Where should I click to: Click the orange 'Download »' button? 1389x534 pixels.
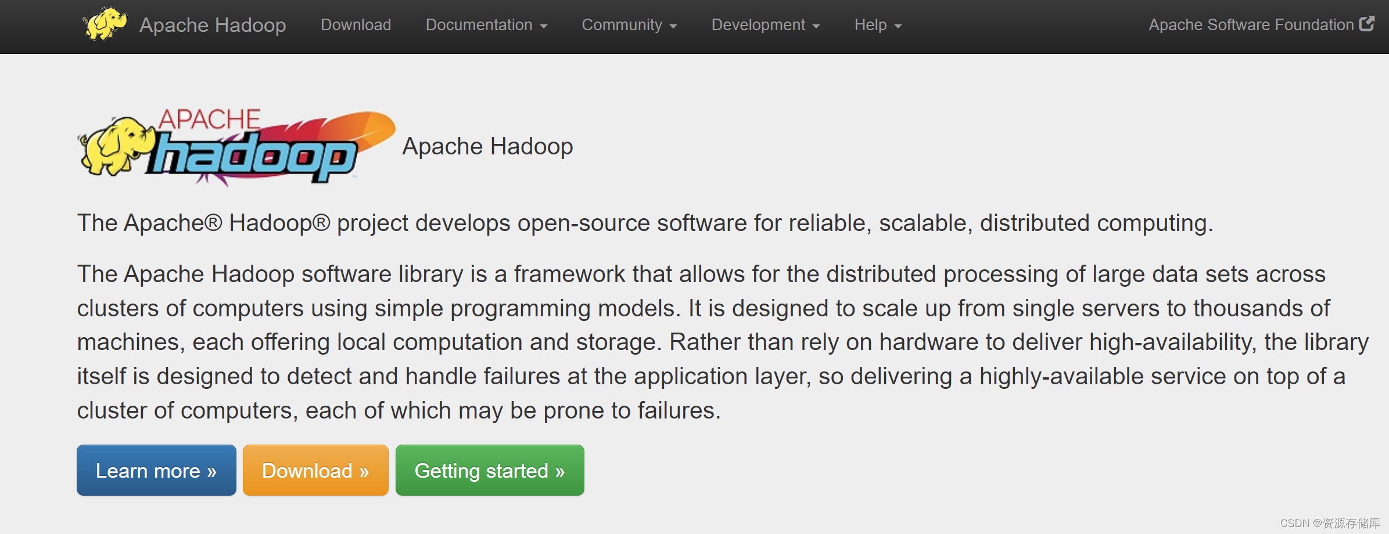click(x=315, y=470)
